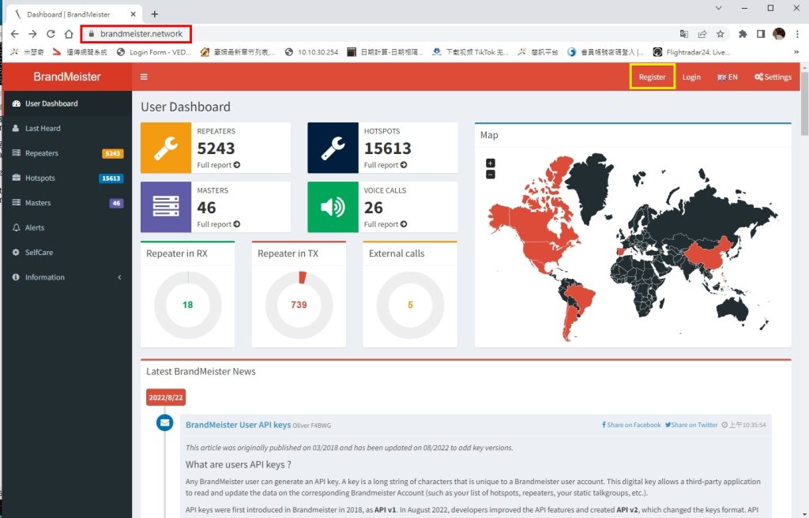Show more bookmarks with the chevron

click(x=796, y=52)
